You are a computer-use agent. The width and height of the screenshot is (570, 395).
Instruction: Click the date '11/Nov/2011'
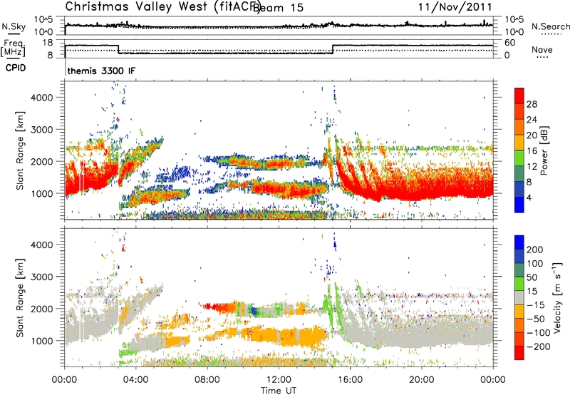[455, 6]
